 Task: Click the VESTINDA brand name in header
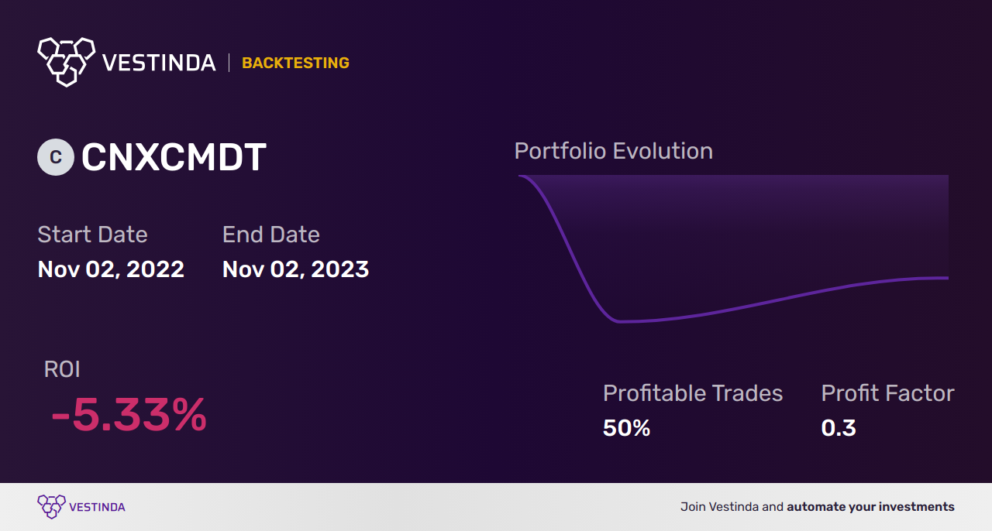159,63
